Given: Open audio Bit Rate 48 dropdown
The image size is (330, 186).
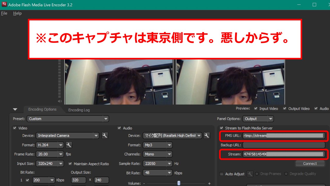Looking at the screenshot, I should (x=158, y=173).
